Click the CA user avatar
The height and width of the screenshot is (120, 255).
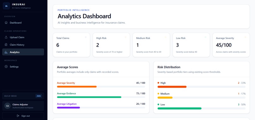pos(8,106)
